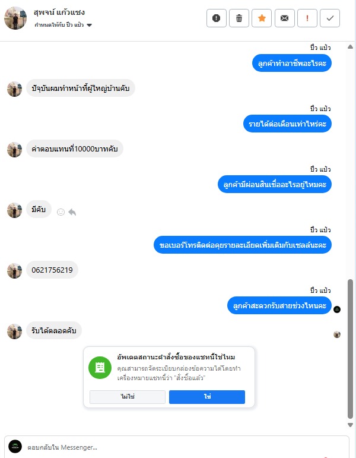The width and height of the screenshot is (356, 458).
Task: Click the green order receipt icon
Action: 100,368
